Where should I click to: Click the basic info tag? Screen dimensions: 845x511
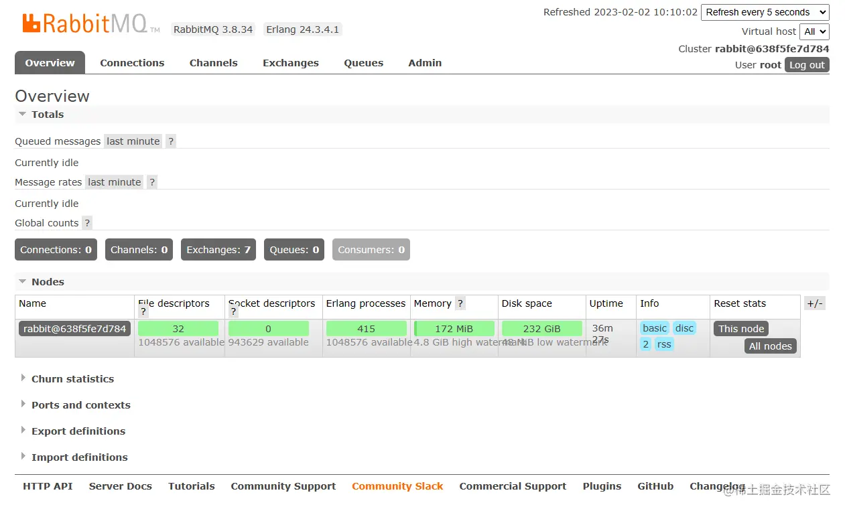tap(655, 328)
